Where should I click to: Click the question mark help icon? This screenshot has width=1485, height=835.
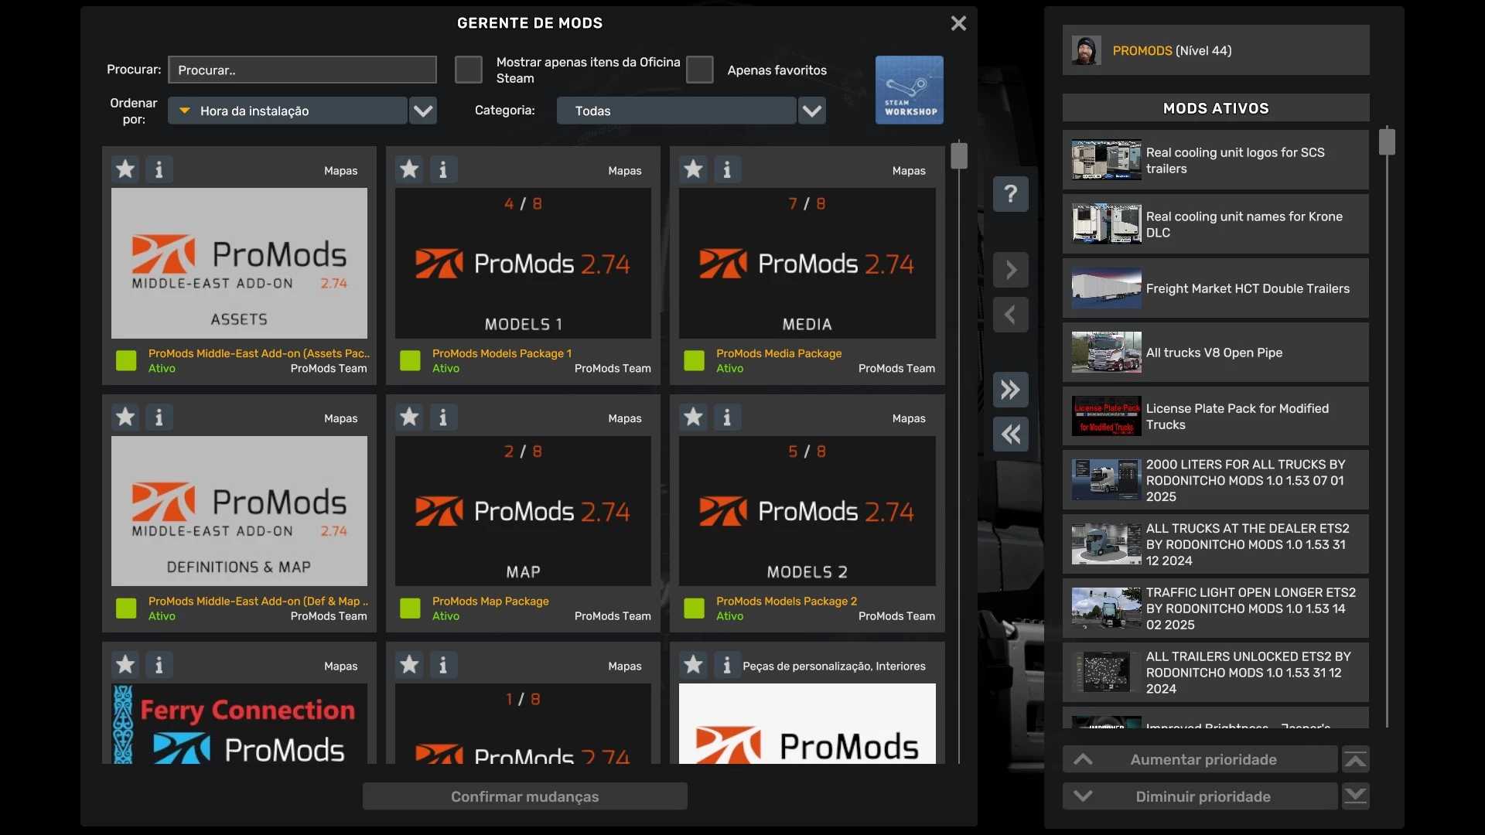point(1010,193)
